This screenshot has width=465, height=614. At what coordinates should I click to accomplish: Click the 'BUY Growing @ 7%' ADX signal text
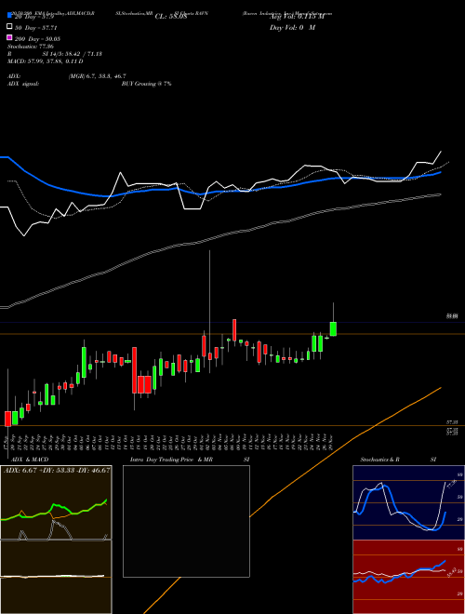146,84
